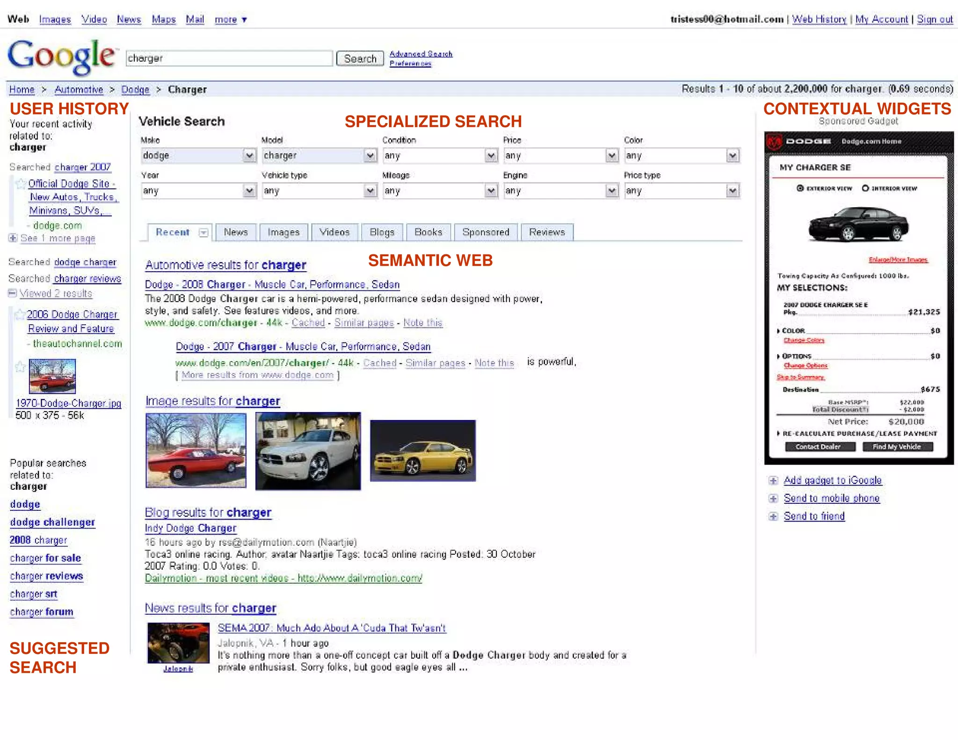The height and width of the screenshot is (740, 958).
Task: Switch to the News results tab
Action: pos(236,232)
